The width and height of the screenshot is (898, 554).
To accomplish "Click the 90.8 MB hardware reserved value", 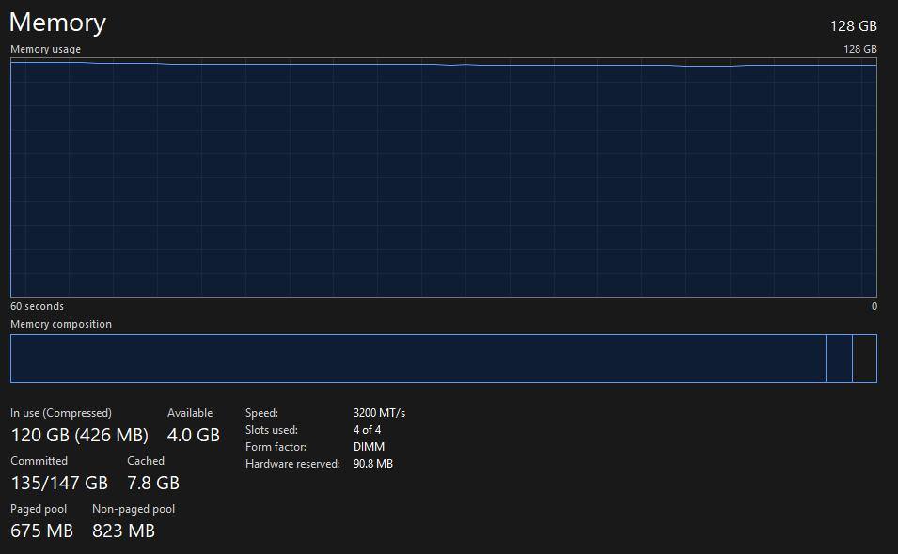I will [372, 464].
